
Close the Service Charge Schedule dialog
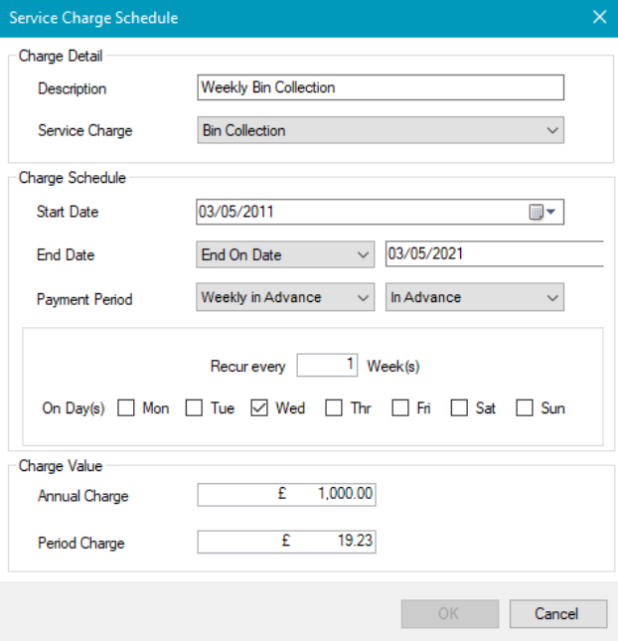[x=598, y=17]
